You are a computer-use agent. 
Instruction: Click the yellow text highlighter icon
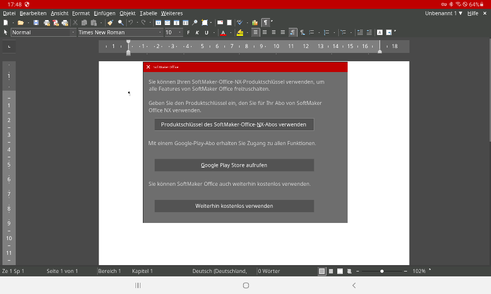pyautogui.click(x=240, y=33)
